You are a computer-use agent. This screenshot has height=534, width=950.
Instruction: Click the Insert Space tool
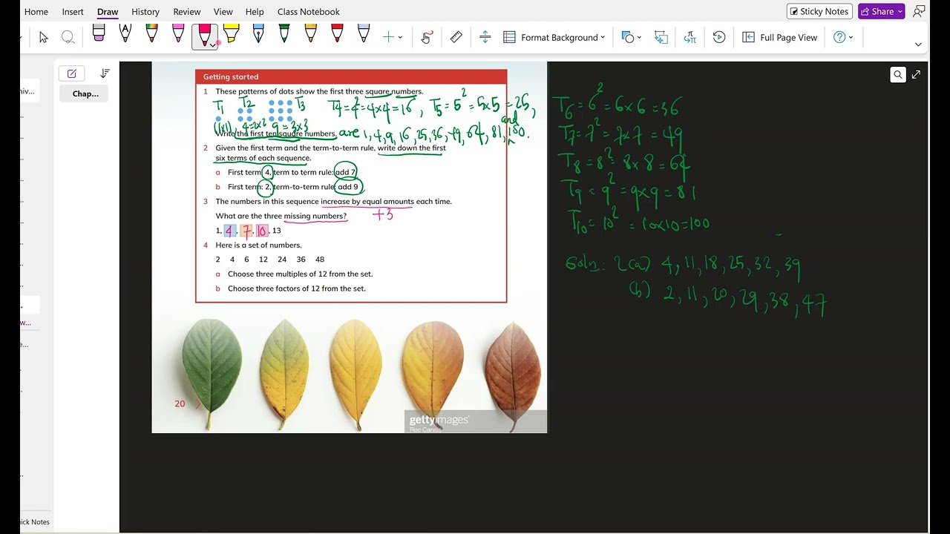coord(485,37)
